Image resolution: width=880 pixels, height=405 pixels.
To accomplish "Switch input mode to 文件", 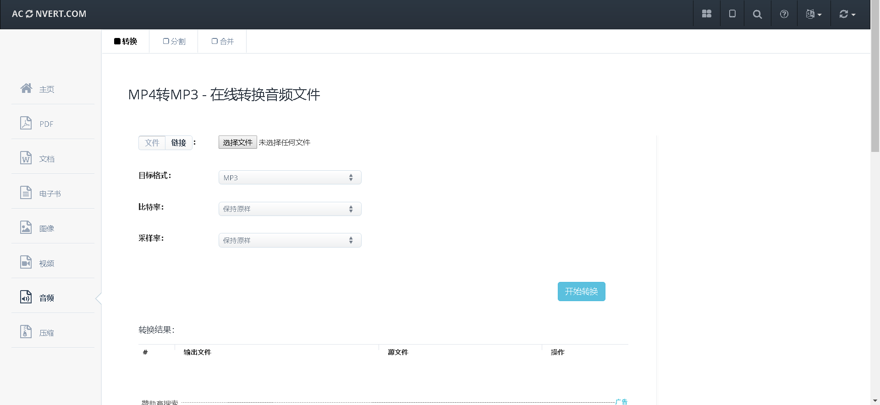I will [152, 143].
